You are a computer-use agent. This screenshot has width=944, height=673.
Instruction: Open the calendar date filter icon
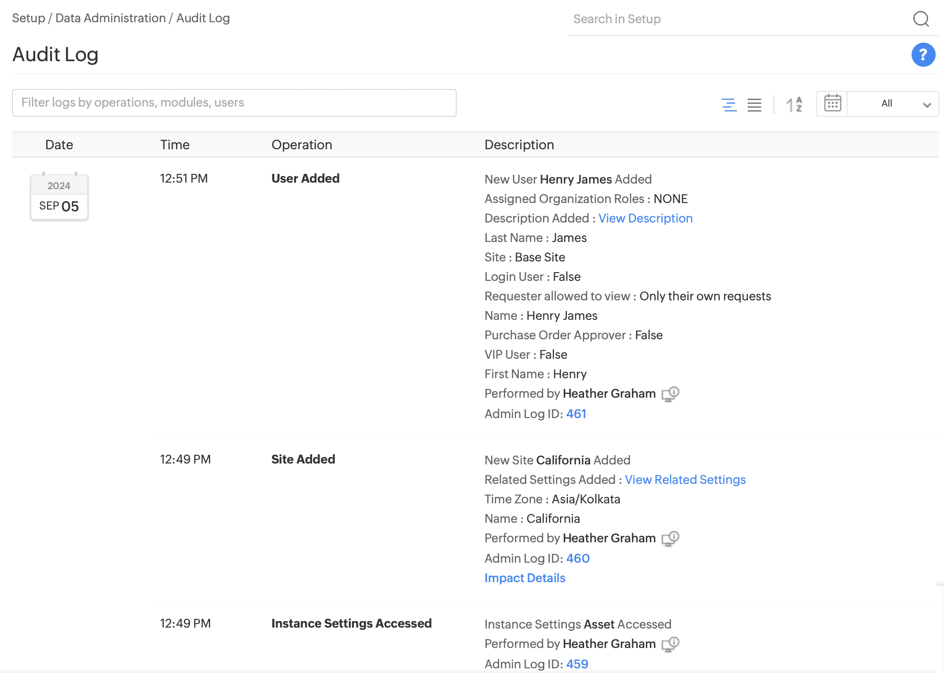pos(832,103)
